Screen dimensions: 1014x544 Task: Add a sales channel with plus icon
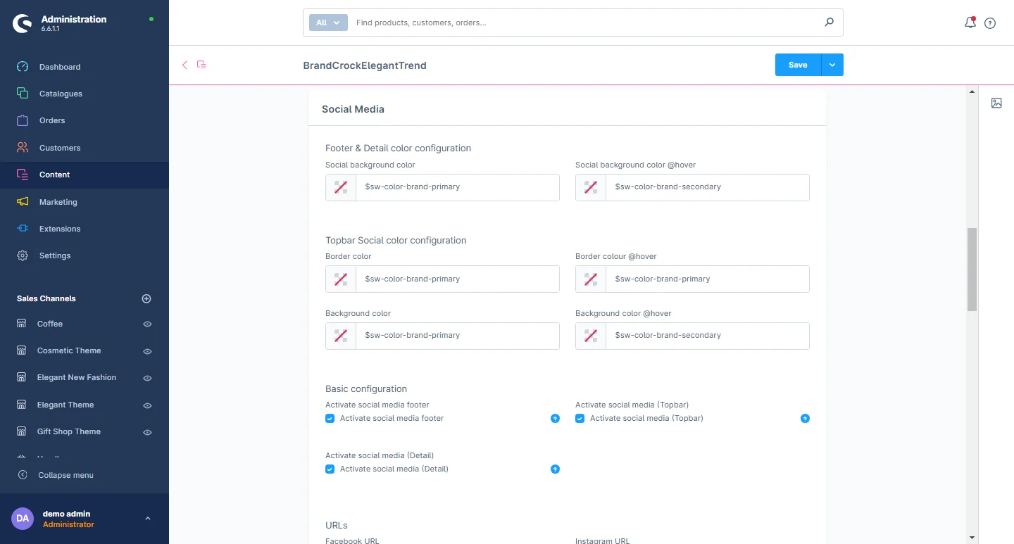tap(146, 298)
